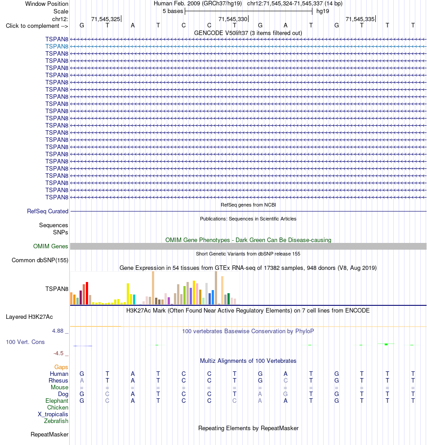This screenshot has height=445, width=427.
Task: Click the Layered H3K27Ac track label
Action: point(29,317)
